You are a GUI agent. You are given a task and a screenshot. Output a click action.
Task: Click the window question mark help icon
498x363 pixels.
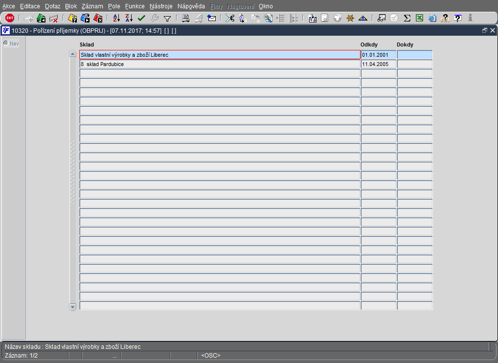458,19
